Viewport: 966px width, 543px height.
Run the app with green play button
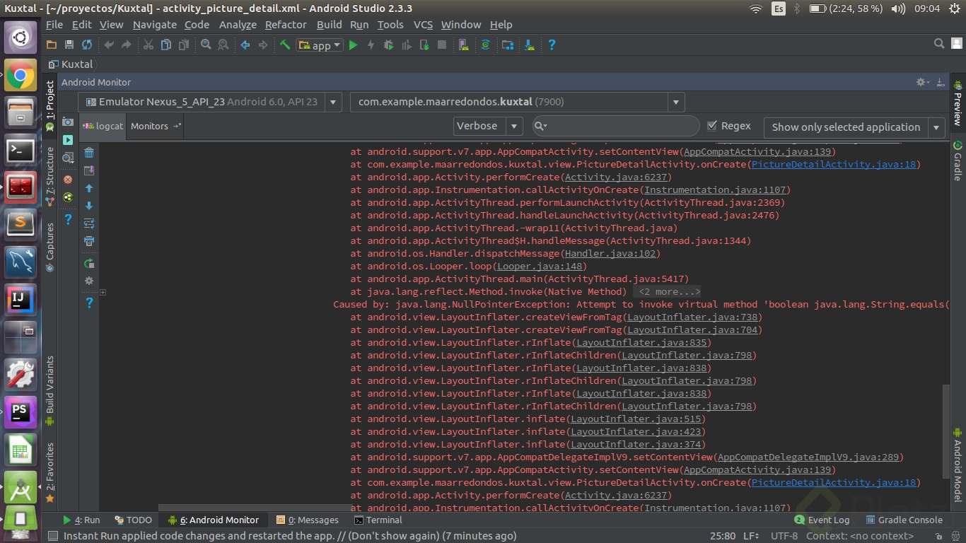353,45
